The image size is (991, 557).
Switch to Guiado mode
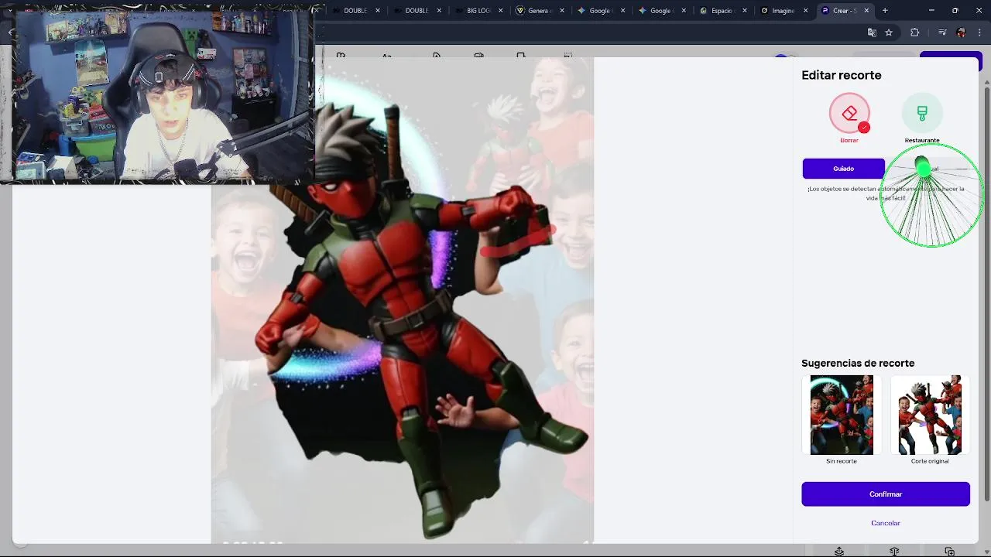point(843,169)
